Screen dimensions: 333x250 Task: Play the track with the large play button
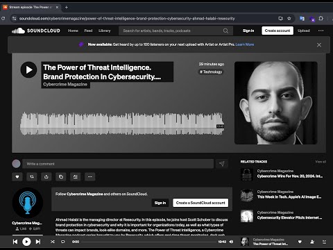click(x=28, y=69)
